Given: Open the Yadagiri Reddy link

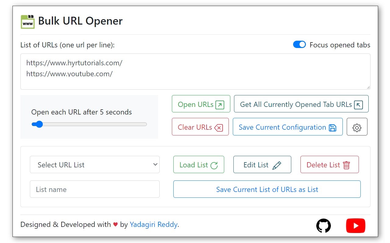Looking at the screenshot, I should click(x=154, y=224).
